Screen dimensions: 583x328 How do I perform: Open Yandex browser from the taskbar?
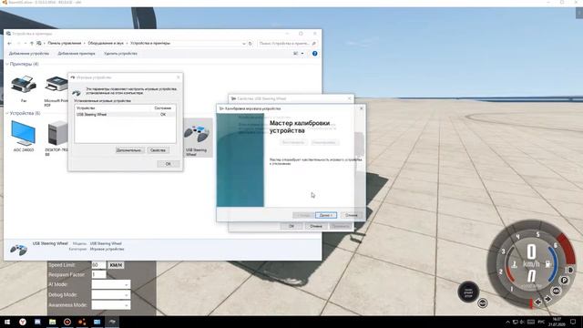pos(23,322)
